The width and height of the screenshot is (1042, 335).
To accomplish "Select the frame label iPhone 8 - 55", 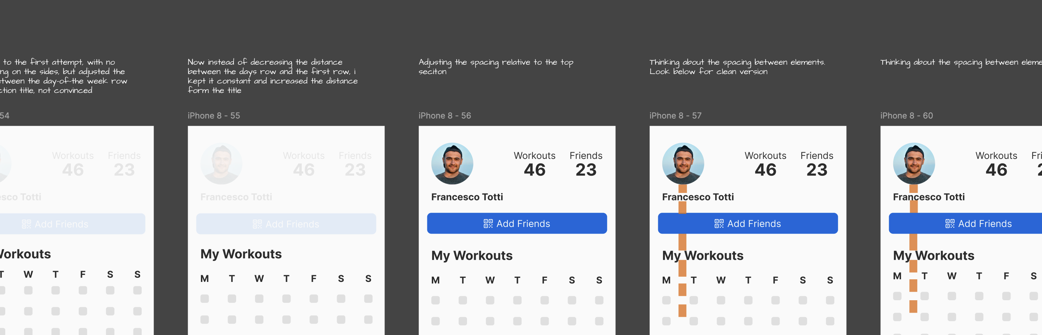I will pyautogui.click(x=214, y=116).
